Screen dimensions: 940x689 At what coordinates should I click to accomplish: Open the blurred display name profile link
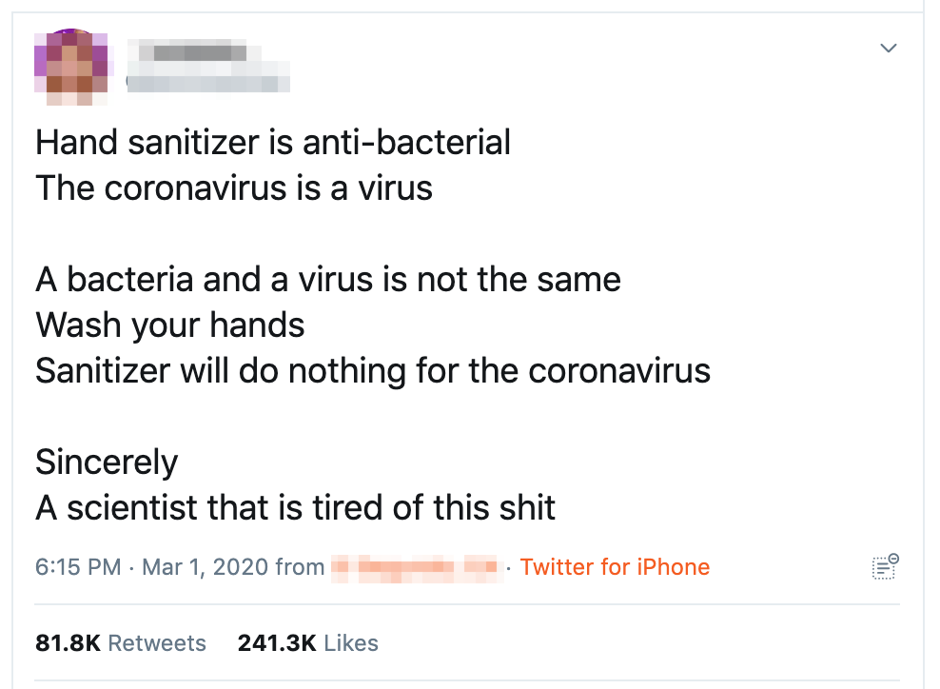coord(193,51)
